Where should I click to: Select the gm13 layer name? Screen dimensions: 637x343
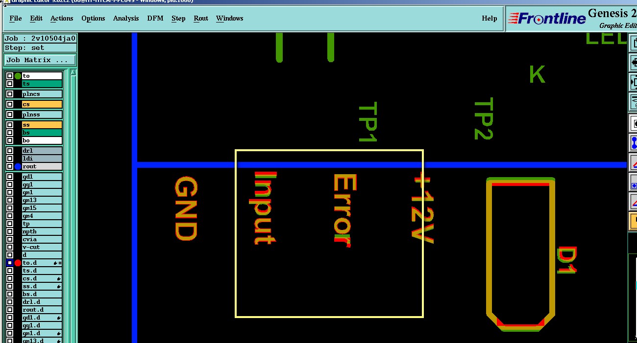point(42,200)
